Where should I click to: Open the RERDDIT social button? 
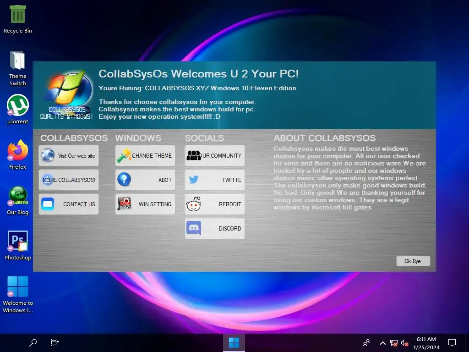215,204
